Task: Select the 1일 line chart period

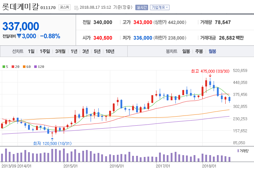Action: (31, 51)
